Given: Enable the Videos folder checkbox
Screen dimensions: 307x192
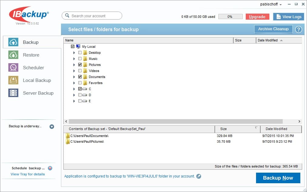Looking at the screenshot, I should tap(80, 71).
